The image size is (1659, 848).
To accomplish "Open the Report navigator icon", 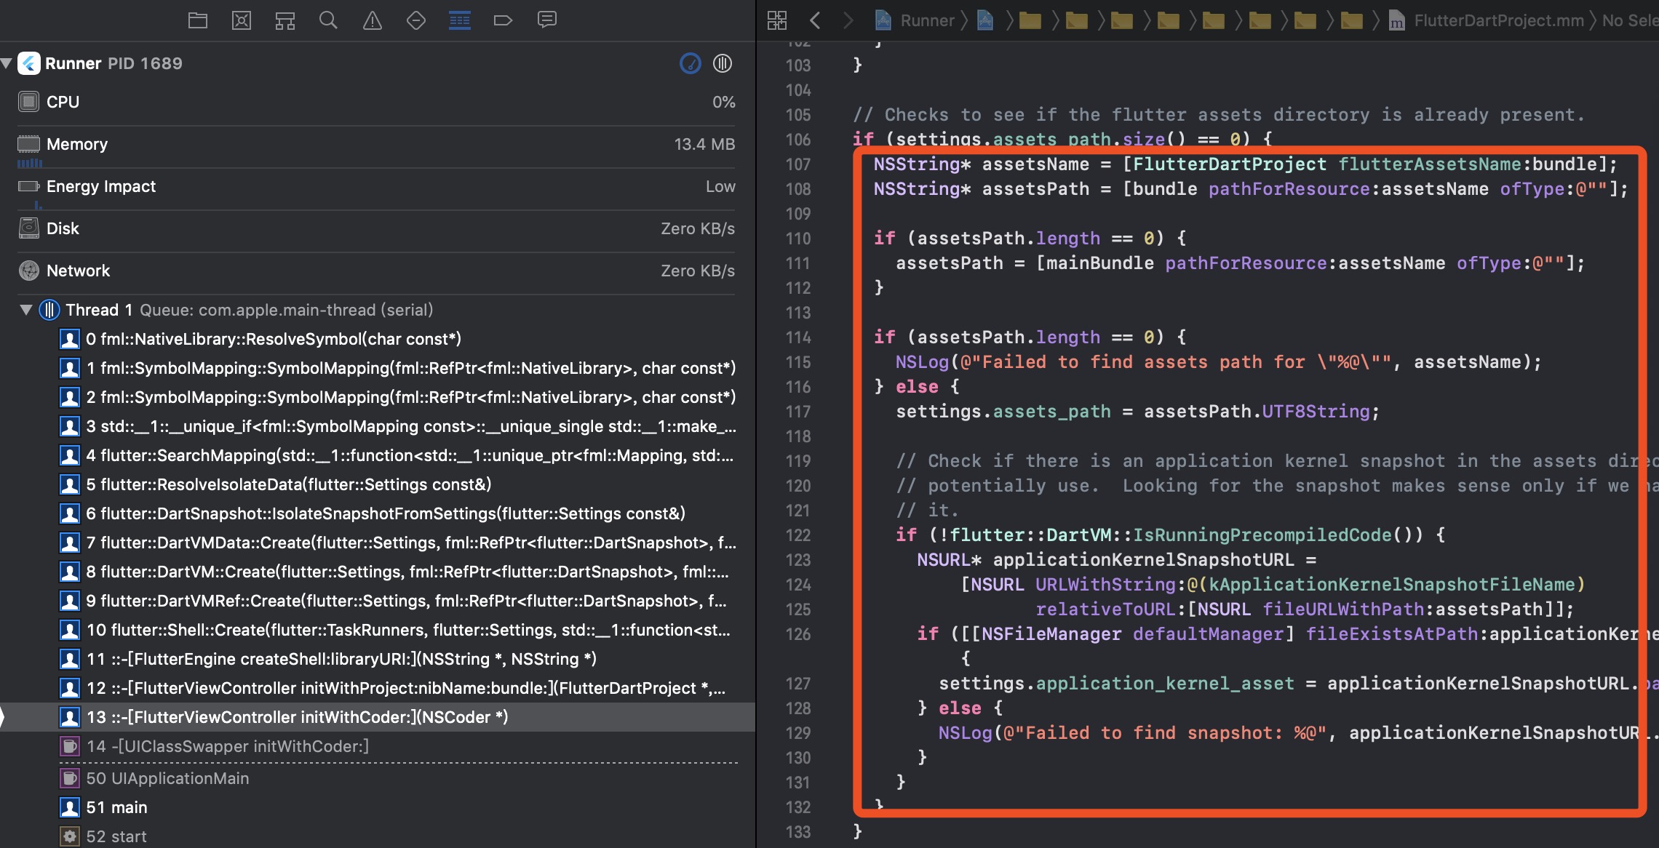I will pos(546,20).
